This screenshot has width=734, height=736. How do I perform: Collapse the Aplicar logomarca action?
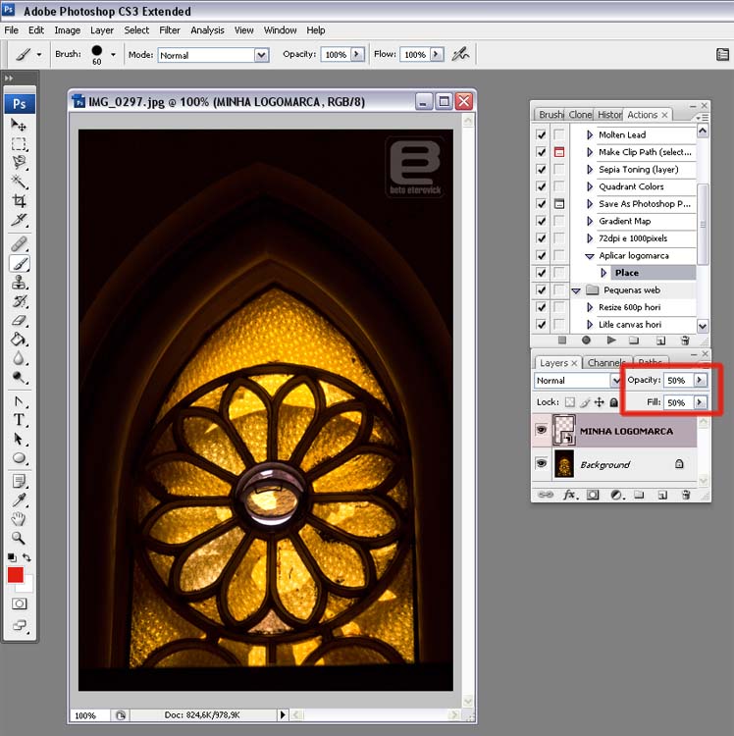(589, 255)
